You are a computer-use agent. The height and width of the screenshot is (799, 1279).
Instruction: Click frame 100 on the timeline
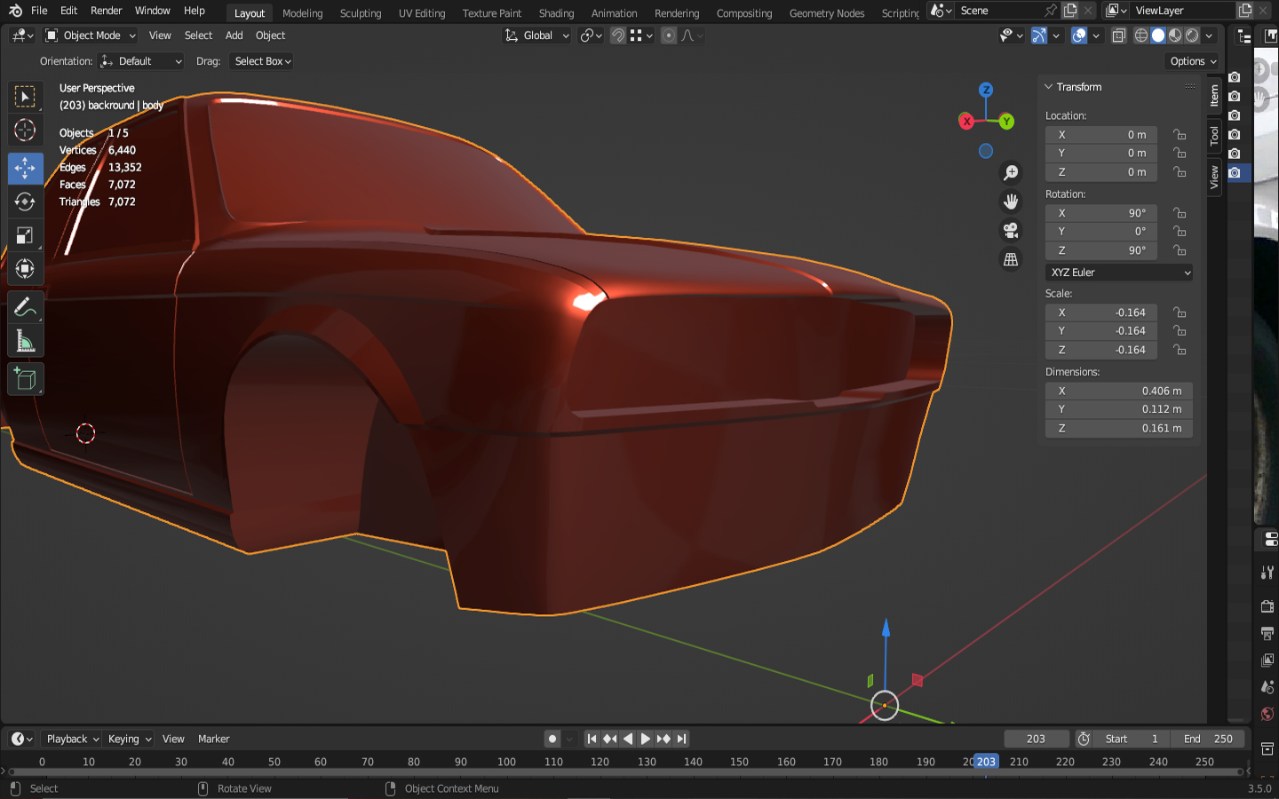pos(506,762)
